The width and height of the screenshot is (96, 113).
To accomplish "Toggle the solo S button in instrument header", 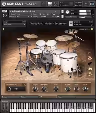I will 62,12.
